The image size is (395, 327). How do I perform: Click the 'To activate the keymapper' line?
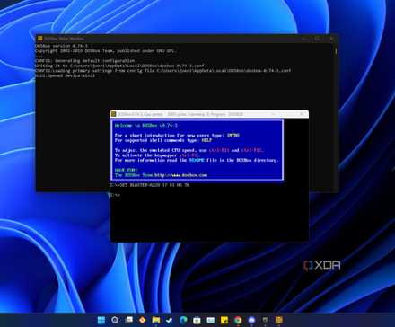pos(156,155)
